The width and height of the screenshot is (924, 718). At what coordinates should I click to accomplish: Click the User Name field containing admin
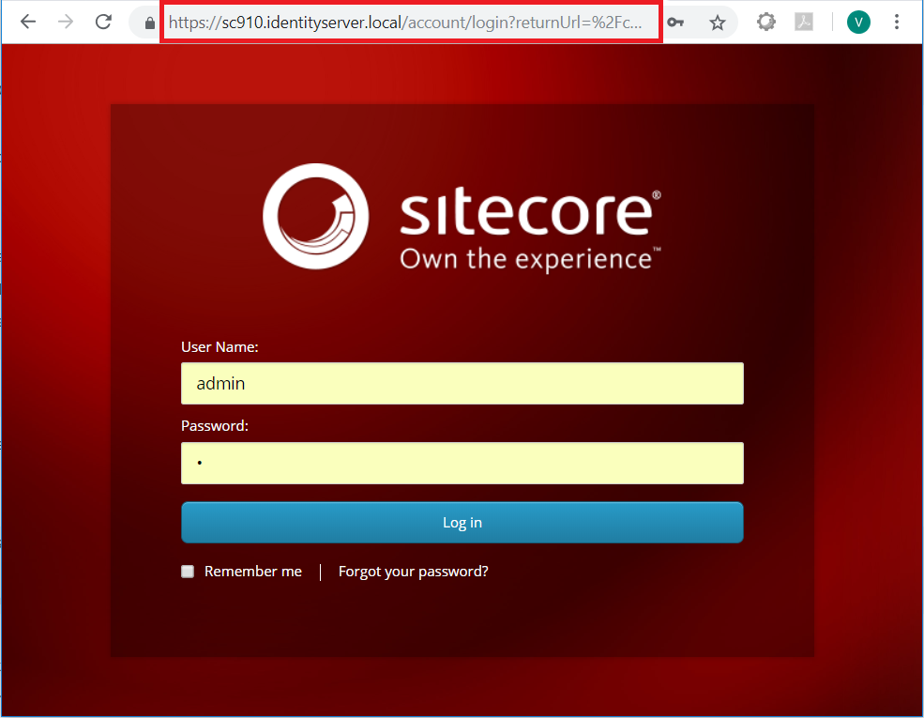tap(462, 383)
